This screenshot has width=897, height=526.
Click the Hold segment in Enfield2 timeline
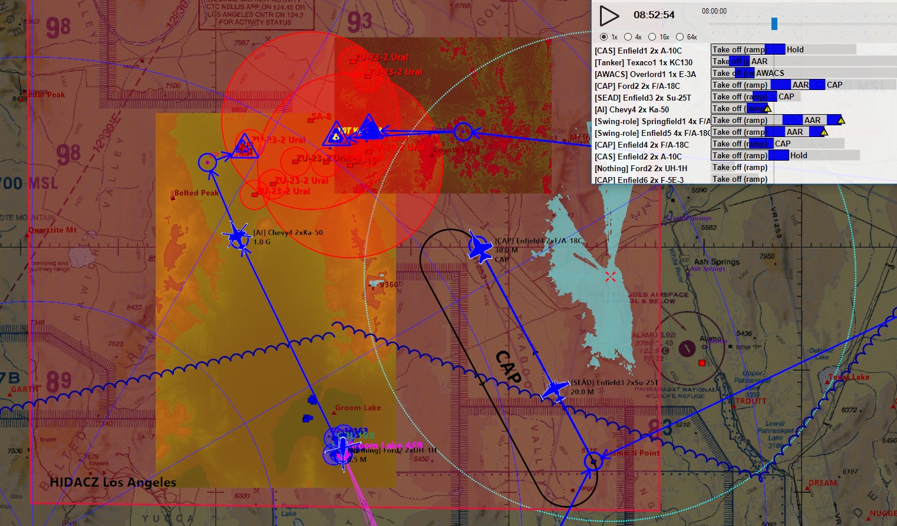click(x=824, y=155)
